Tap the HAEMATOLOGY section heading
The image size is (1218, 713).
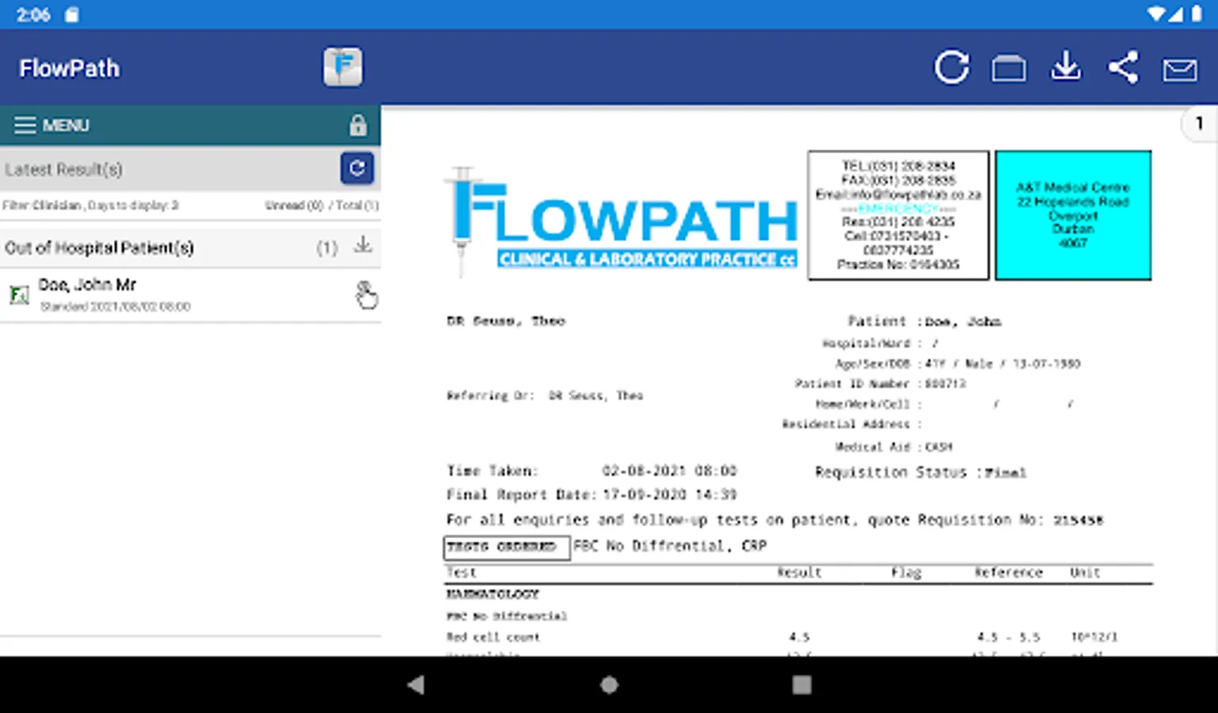coord(492,593)
